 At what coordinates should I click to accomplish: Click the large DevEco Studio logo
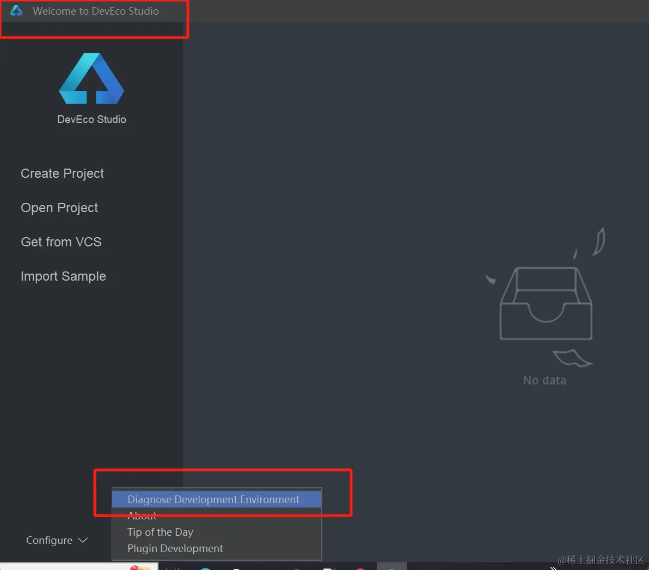coord(91,78)
